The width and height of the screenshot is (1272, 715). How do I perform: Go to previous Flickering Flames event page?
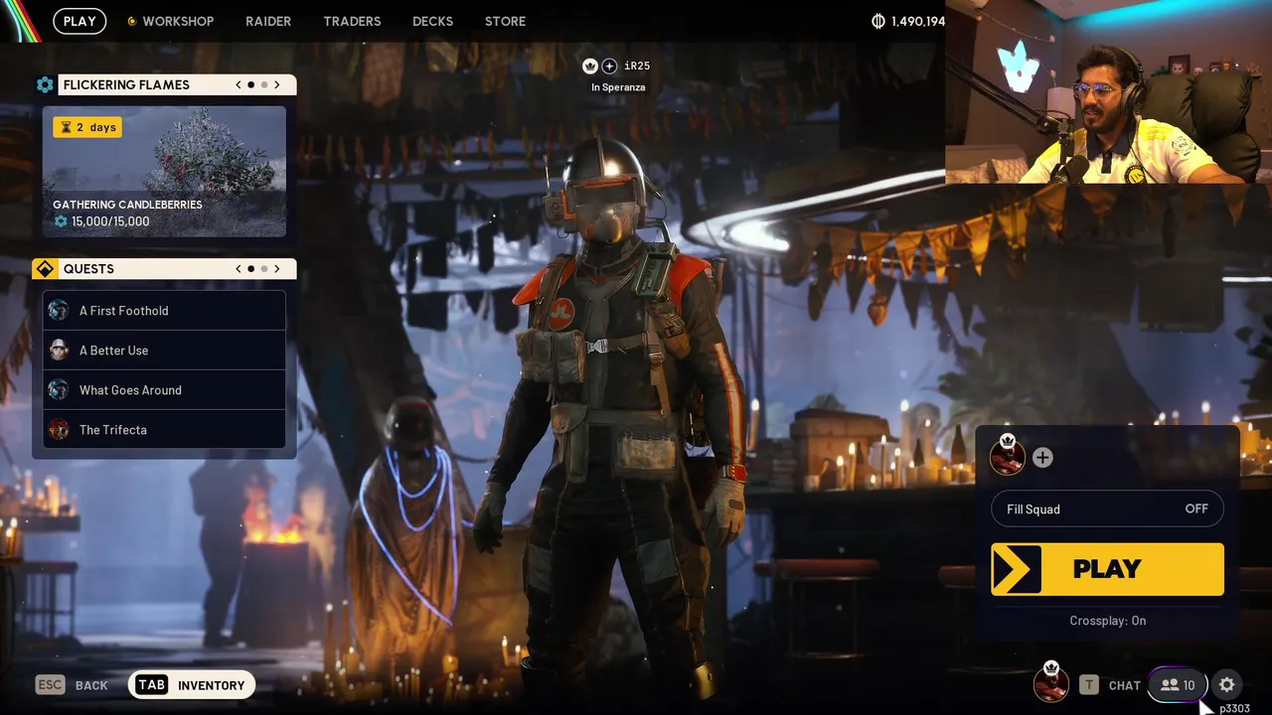[238, 84]
